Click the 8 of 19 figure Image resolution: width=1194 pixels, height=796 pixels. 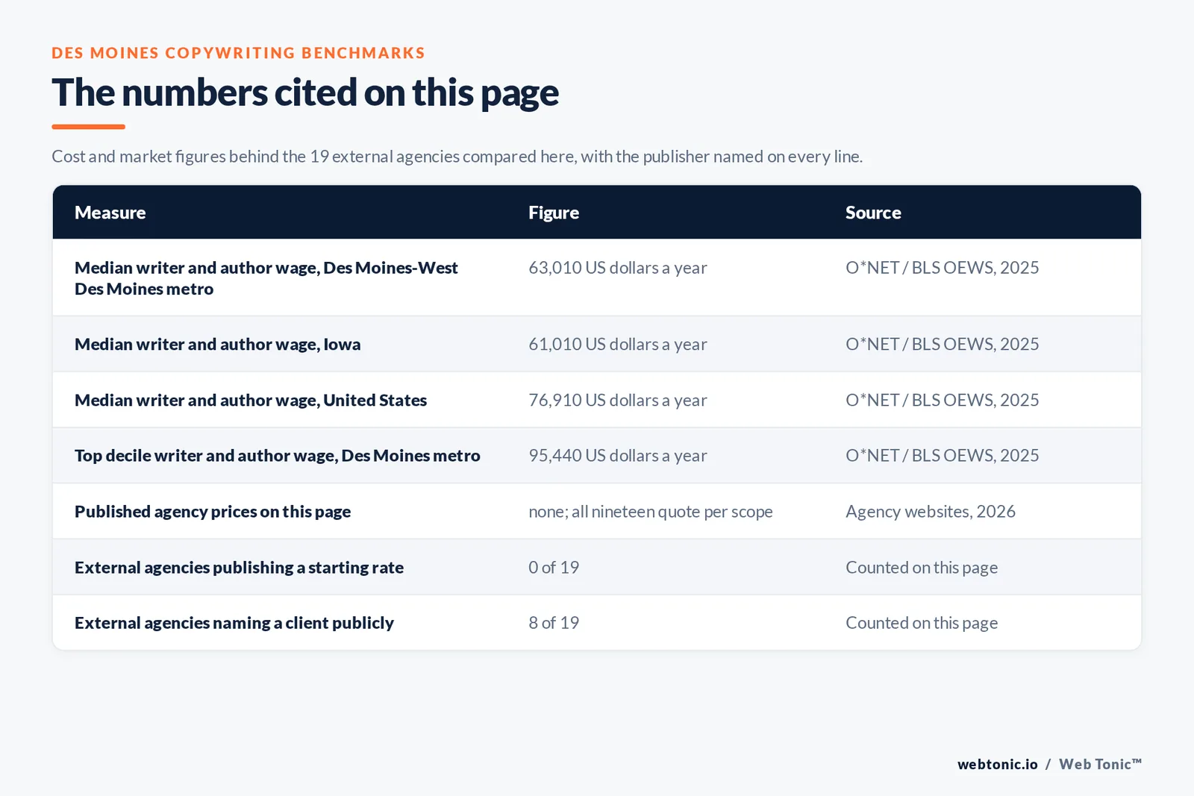(x=554, y=623)
